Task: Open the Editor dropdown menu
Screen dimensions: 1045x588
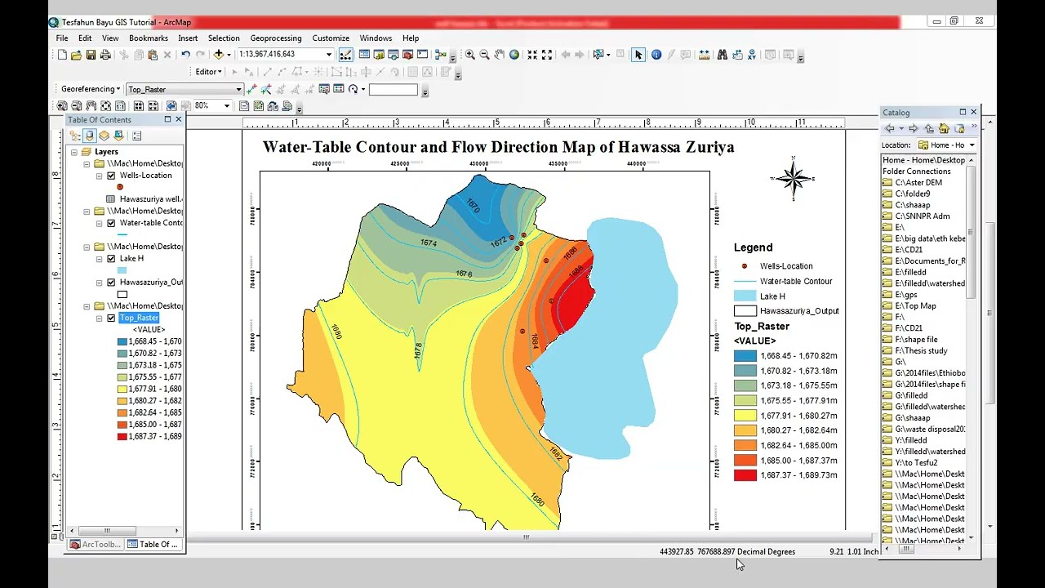Action: 208,72
